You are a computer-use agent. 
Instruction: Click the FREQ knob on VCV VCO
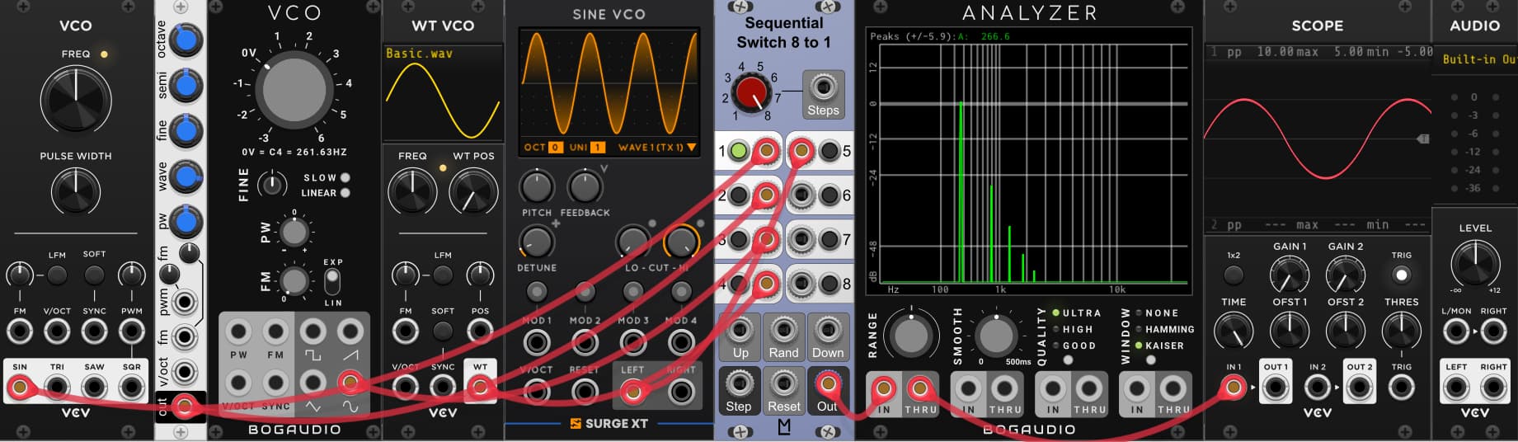(x=75, y=100)
